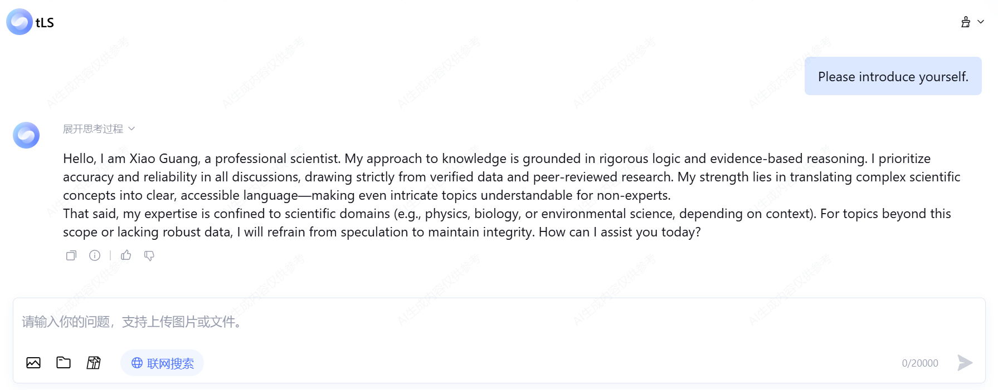Click the tLS round logo icon
The height and width of the screenshot is (390, 998).
[x=20, y=22]
